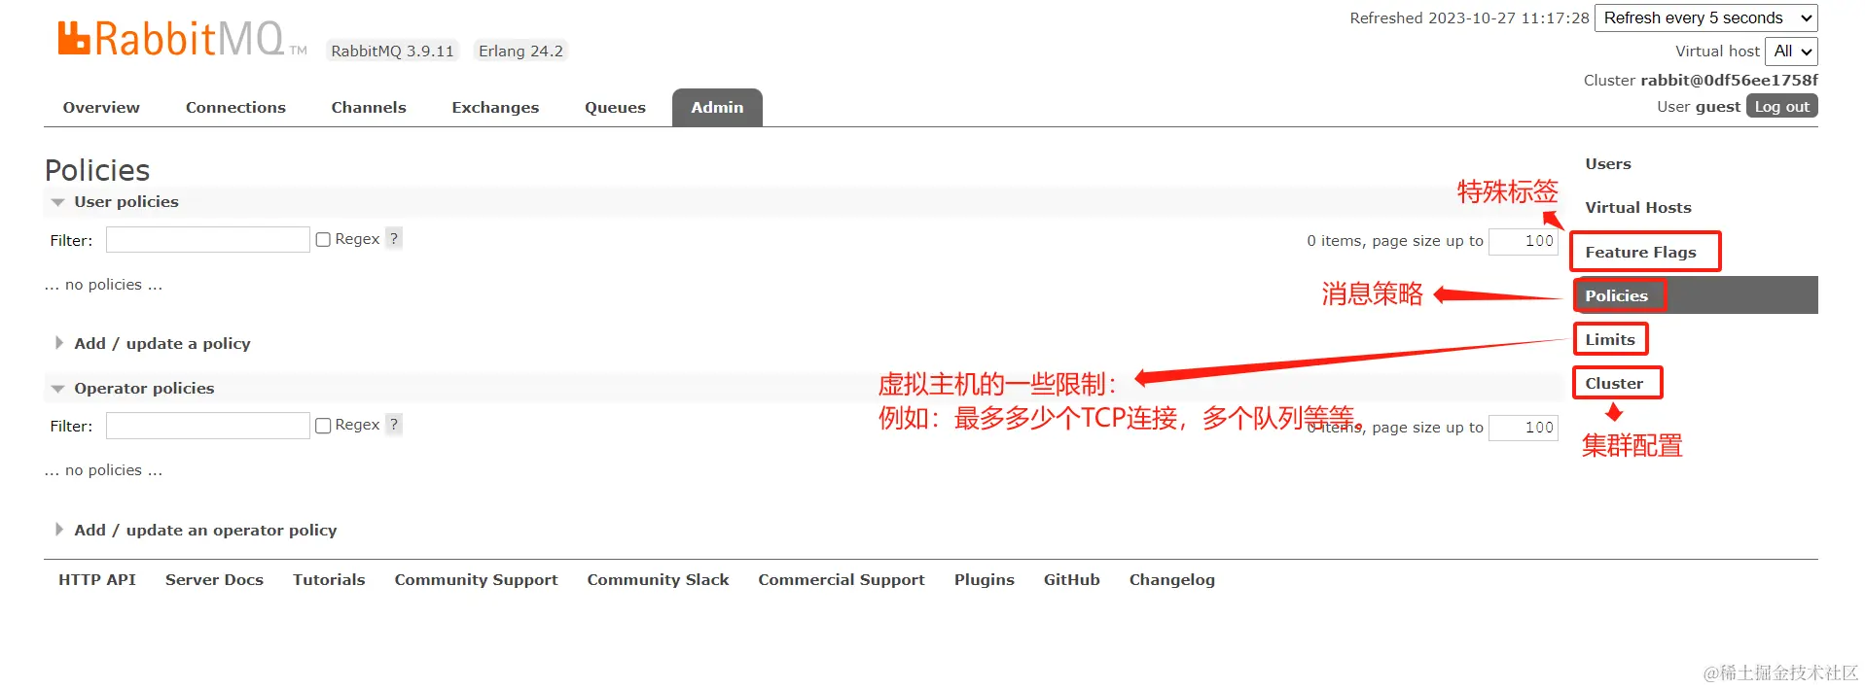Open Limits in the admin sidebar
This screenshot has width=1865, height=689.
1610,340
